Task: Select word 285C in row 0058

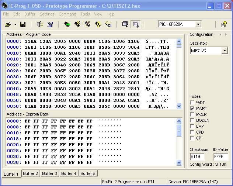Action: point(104,106)
